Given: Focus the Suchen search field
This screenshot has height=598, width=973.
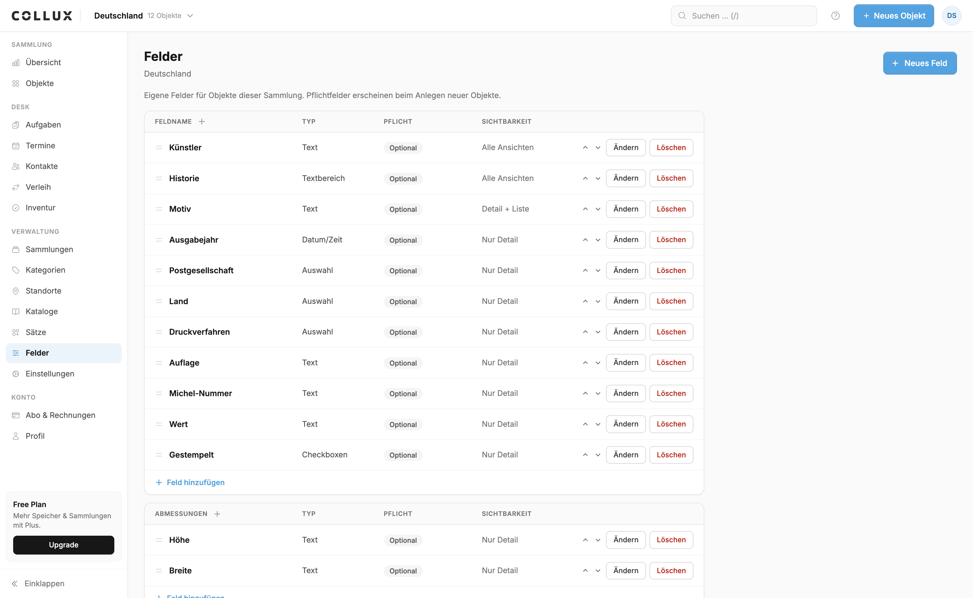Looking at the screenshot, I should point(744,16).
